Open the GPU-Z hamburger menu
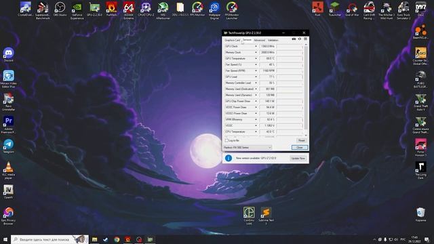434x244 pixels. click(305, 39)
